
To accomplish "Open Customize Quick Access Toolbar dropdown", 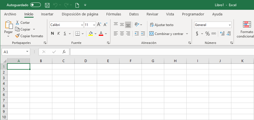I will pos(85,5).
